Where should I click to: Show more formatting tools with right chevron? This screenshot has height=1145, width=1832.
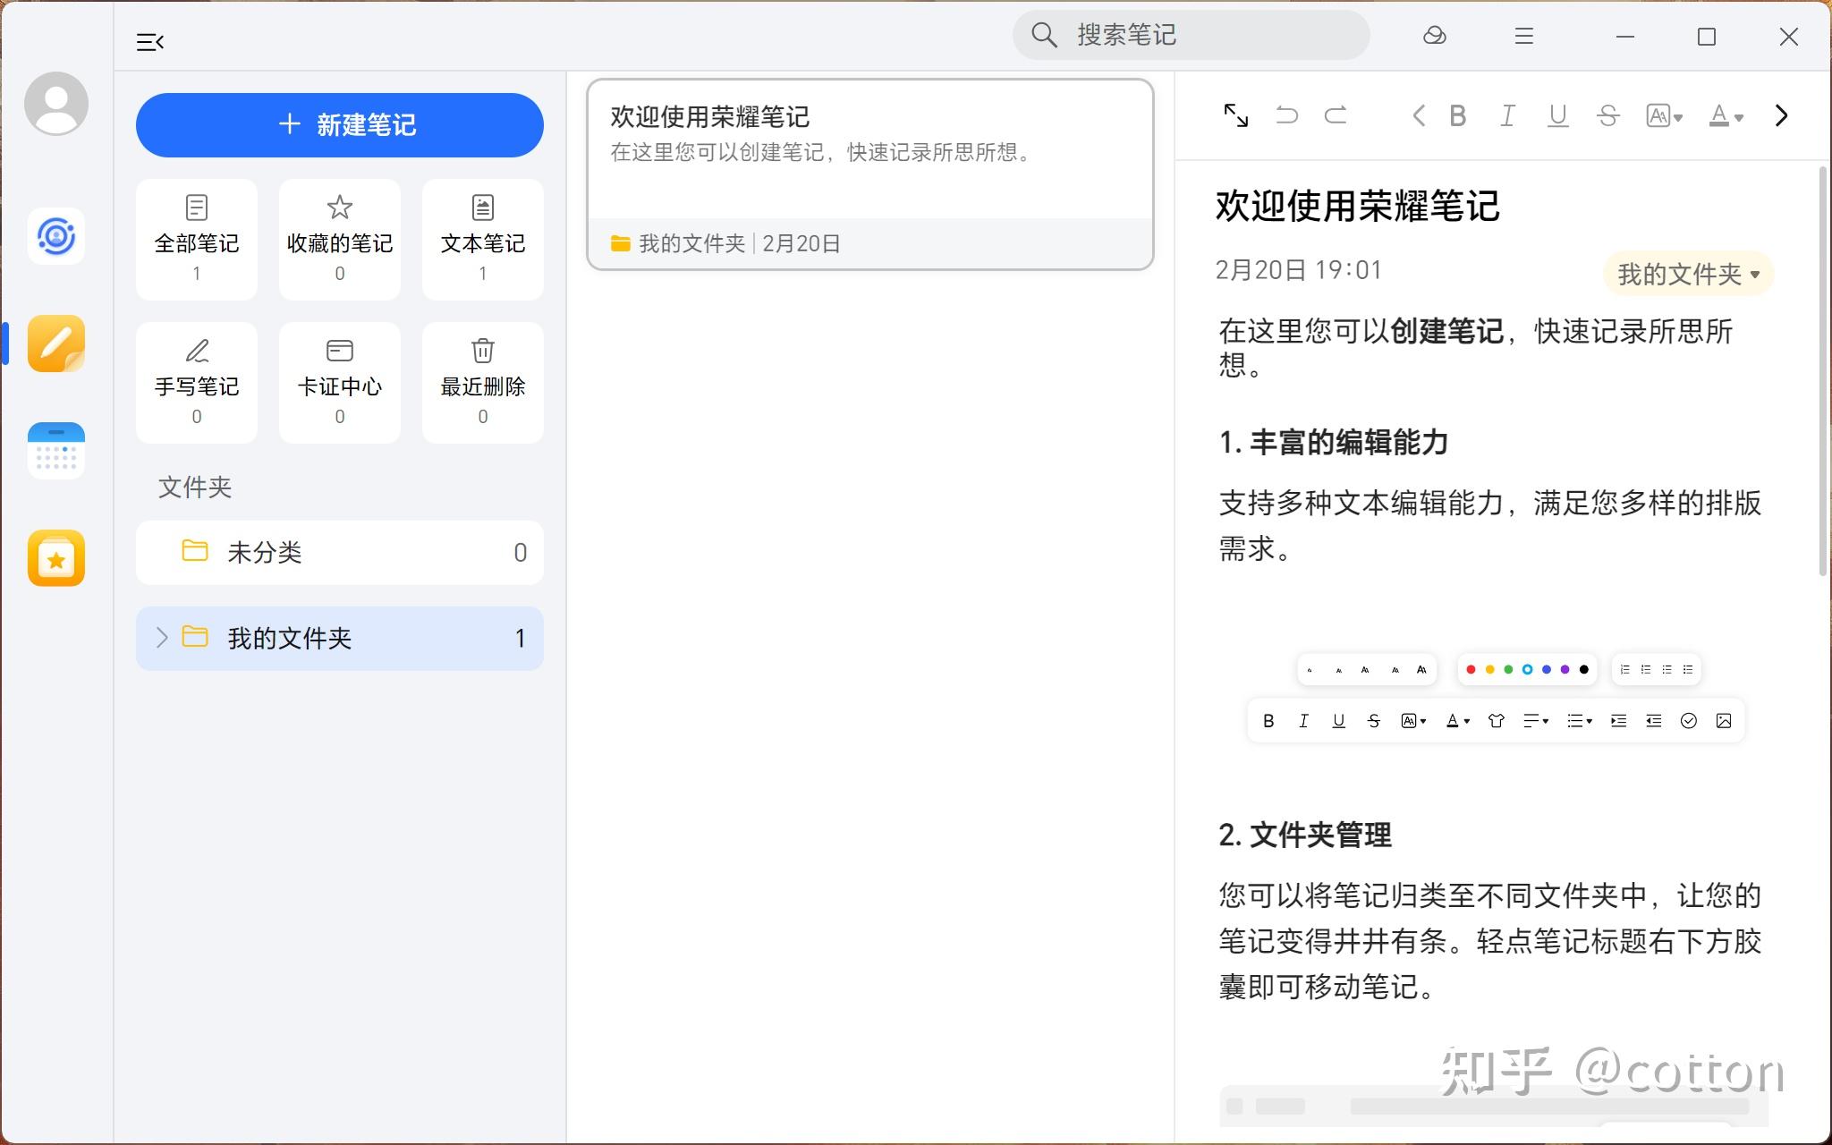[x=1781, y=115]
